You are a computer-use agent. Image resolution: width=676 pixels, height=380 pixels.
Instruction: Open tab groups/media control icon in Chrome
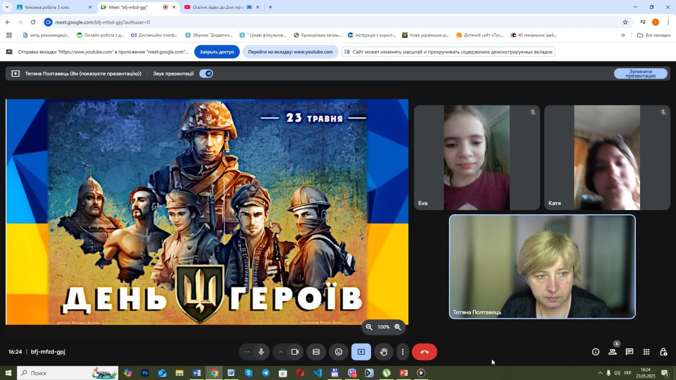(x=643, y=22)
